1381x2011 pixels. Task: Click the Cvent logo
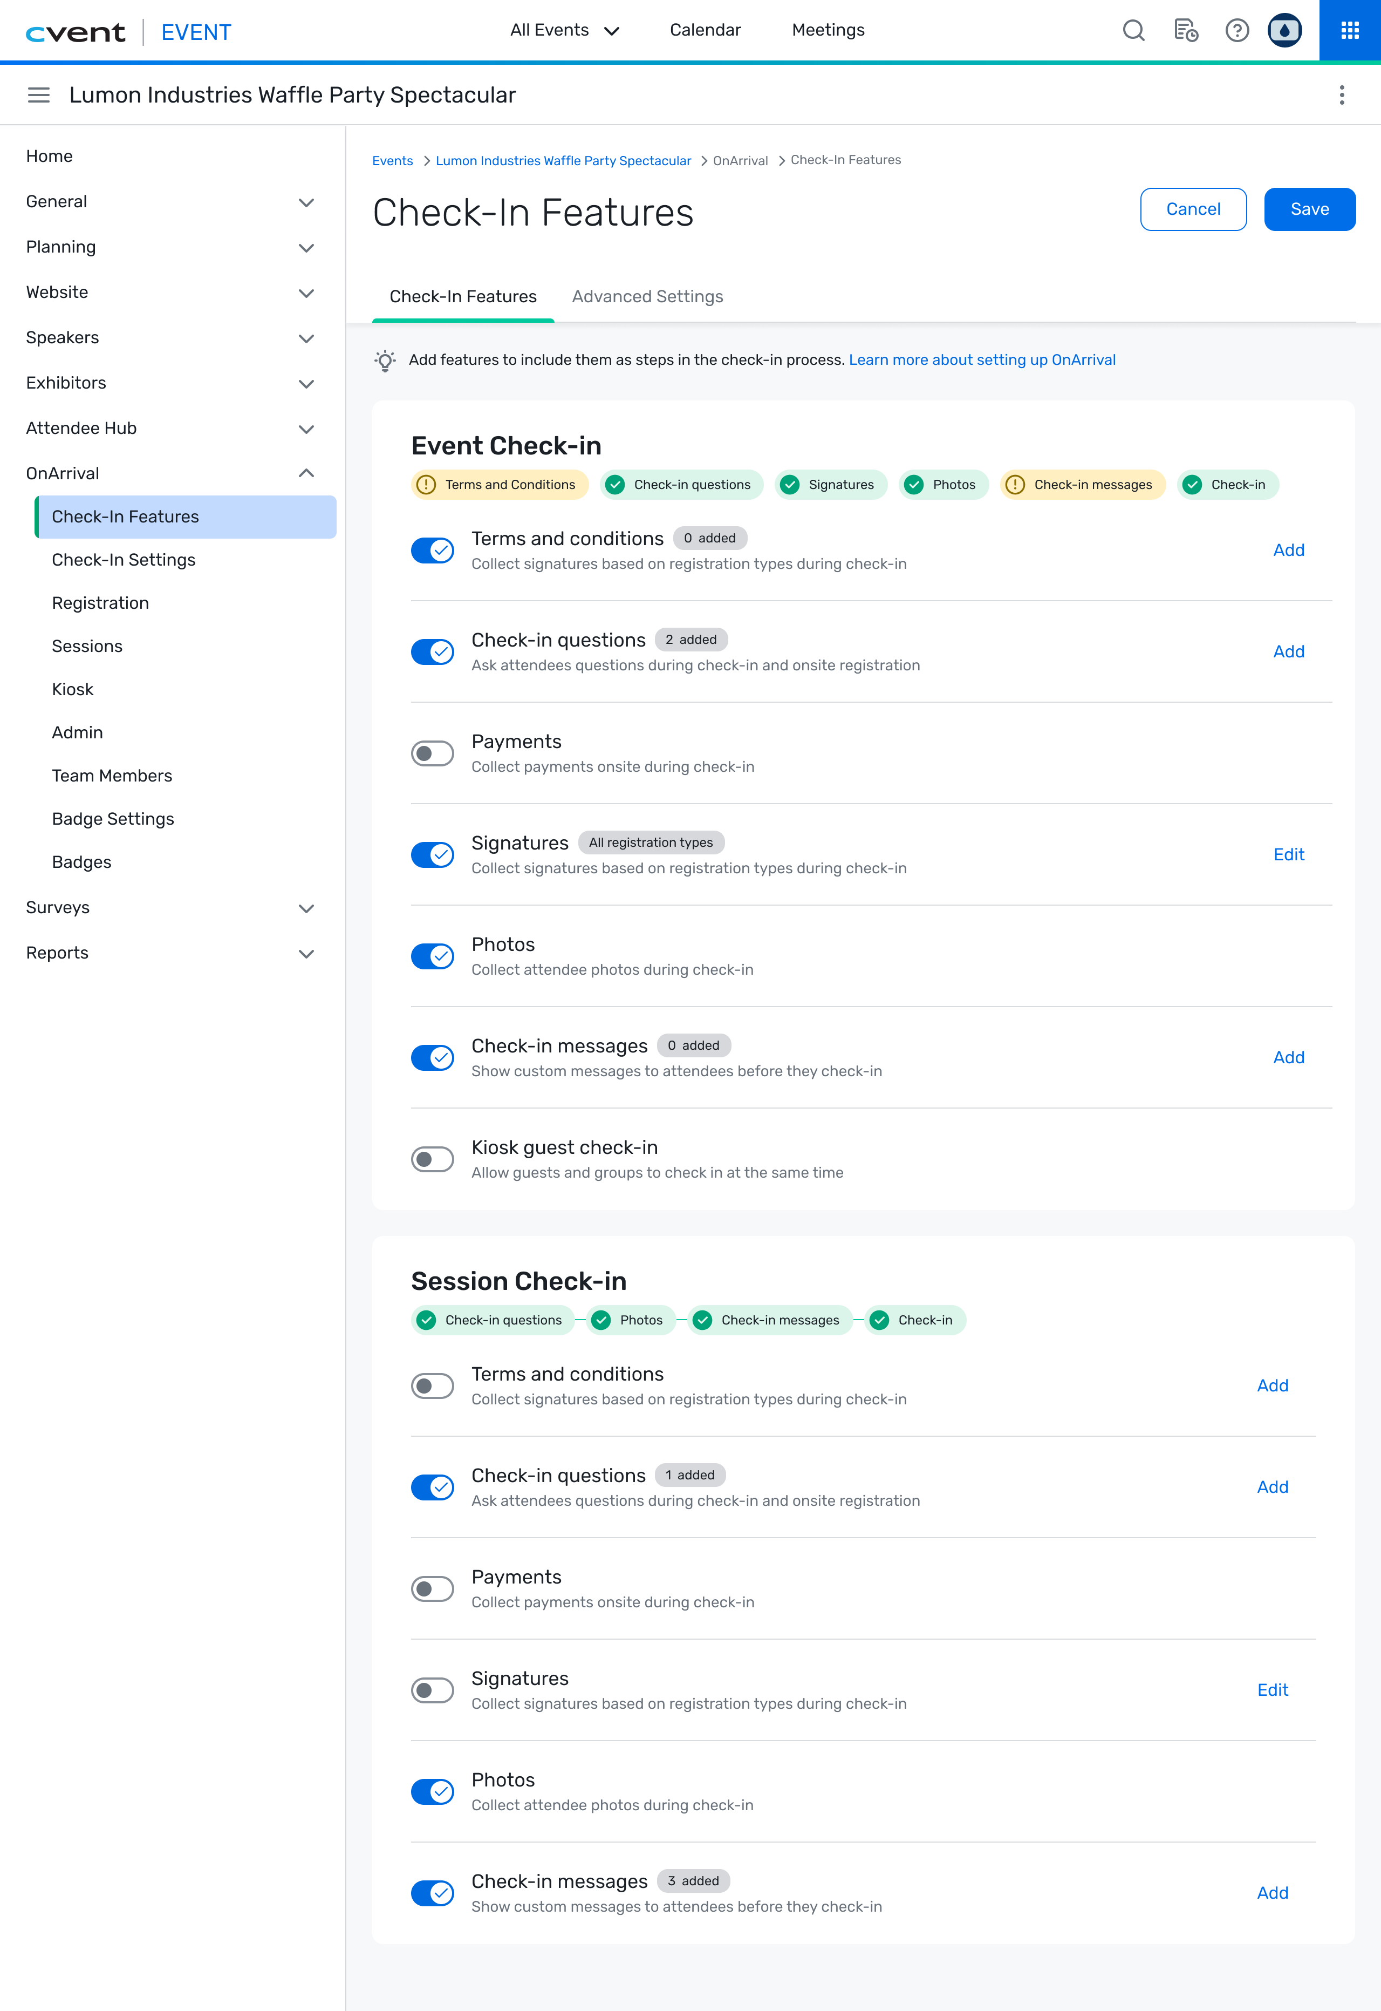tap(76, 33)
